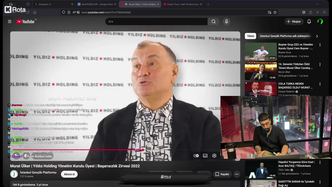Bookmark this page with the star
332x187 pixels.
click(x=275, y=12)
